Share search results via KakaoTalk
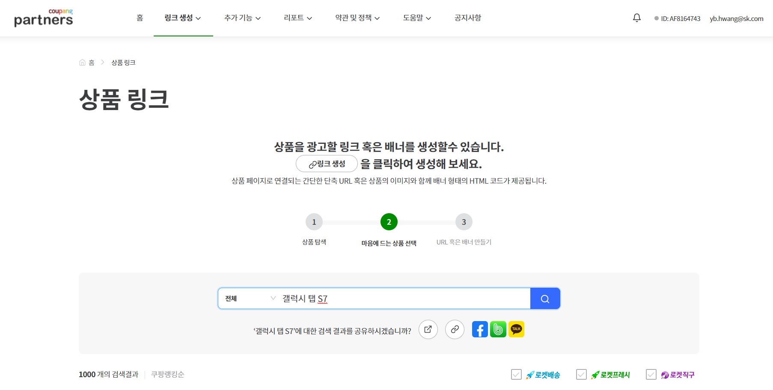Screen dimensions: 773x390 516,329
